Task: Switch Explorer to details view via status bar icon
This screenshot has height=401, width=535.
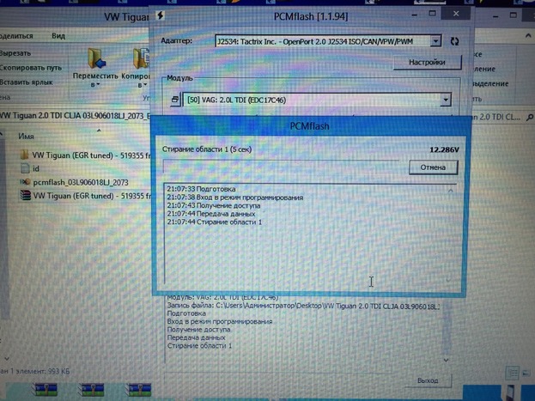Action: point(512,371)
